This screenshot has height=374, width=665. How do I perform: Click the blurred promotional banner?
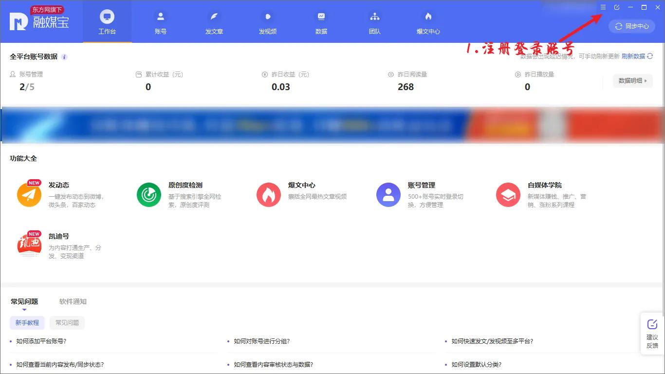click(332, 126)
